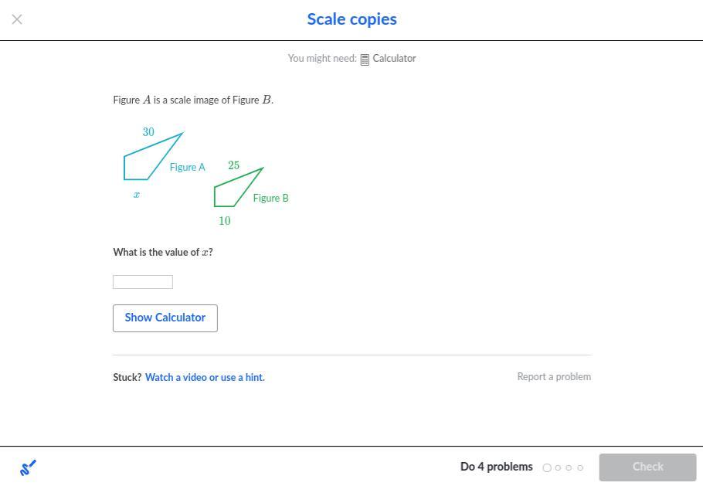The width and height of the screenshot is (703, 486).
Task: Click the third problem progress circle
Action: [569, 467]
